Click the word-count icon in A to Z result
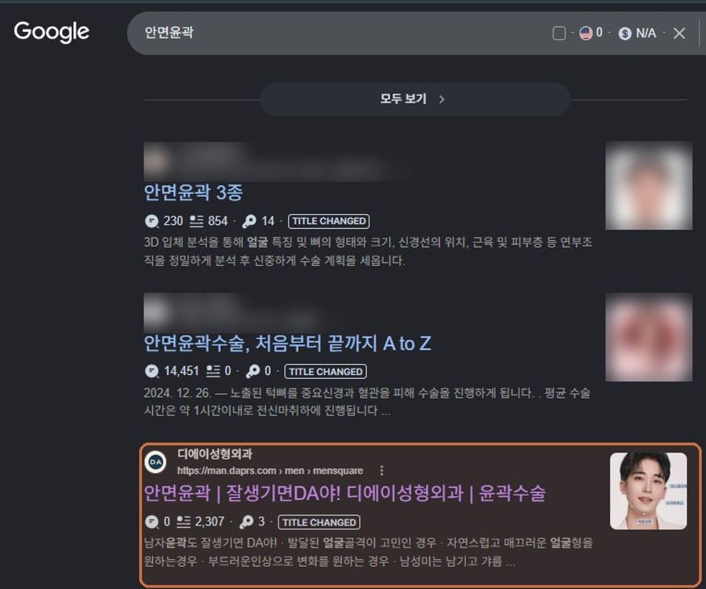Image resolution: width=706 pixels, height=589 pixels. pyautogui.click(x=213, y=371)
